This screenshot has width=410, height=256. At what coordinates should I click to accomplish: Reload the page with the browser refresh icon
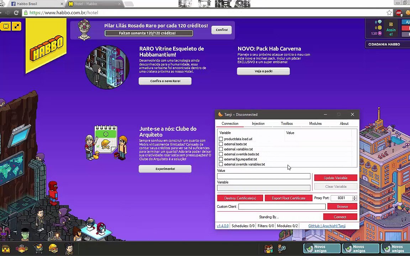click(16, 12)
